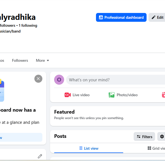Image resolution: width=165 pixels, height=161 pixels.
Task: Click the red reel icon
Action: (x=163, y=95)
